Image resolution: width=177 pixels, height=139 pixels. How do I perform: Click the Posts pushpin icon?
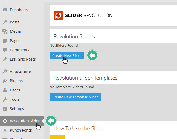coord(5,22)
